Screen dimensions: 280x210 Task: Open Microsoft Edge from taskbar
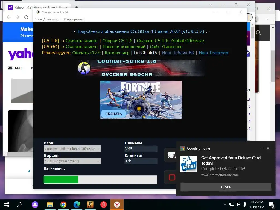click(77, 205)
